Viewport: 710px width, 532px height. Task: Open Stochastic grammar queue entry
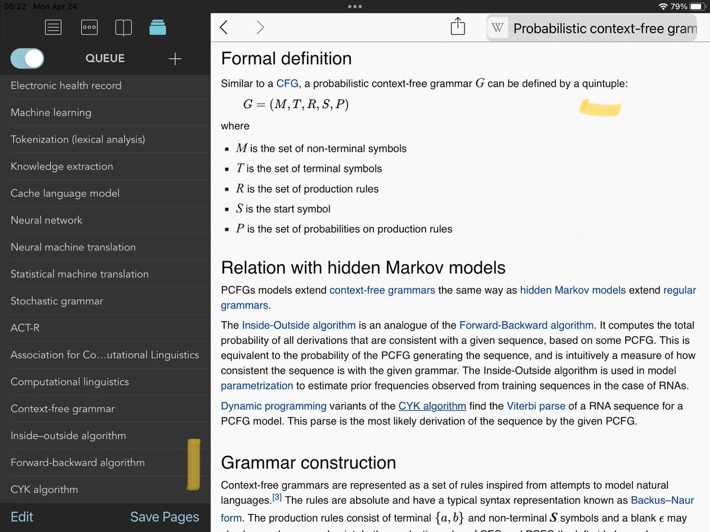coord(105,301)
